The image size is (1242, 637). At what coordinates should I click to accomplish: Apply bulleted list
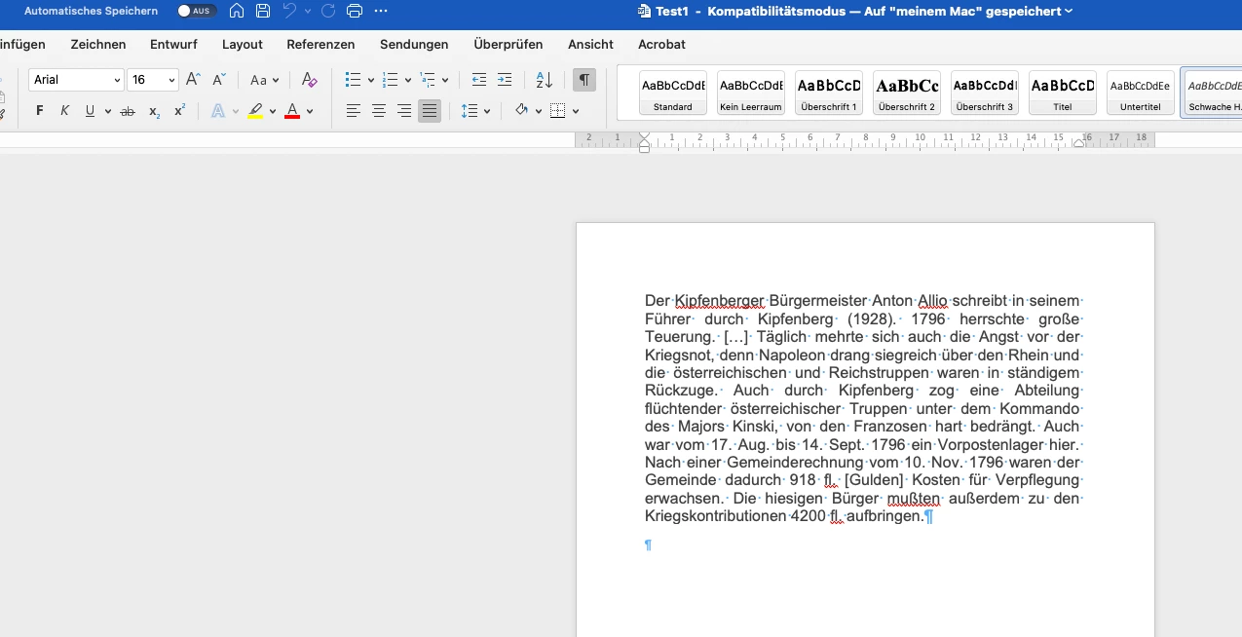[x=353, y=80]
